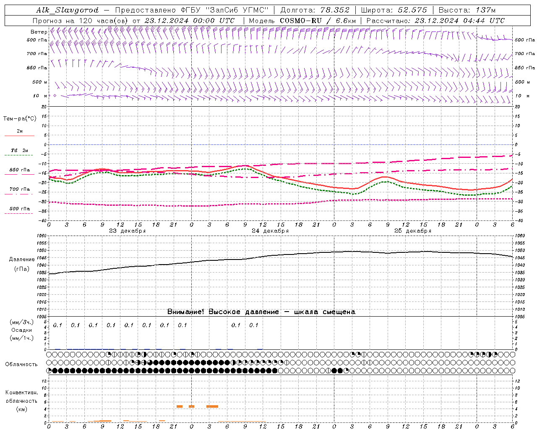Click the Давление (гПа) pressure axis label
Screen dimensions: 537x430
pos(21,264)
